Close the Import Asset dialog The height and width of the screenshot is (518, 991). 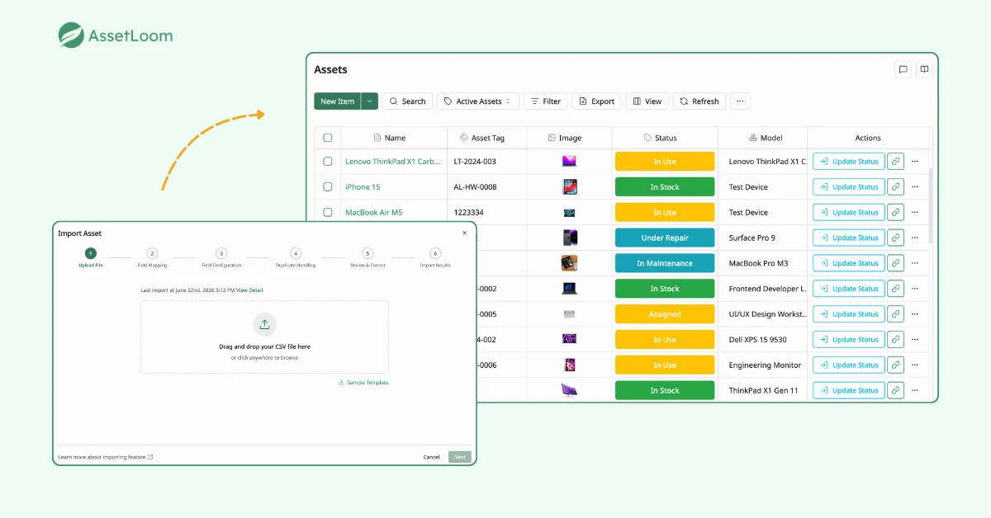pyautogui.click(x=464, y=233)
